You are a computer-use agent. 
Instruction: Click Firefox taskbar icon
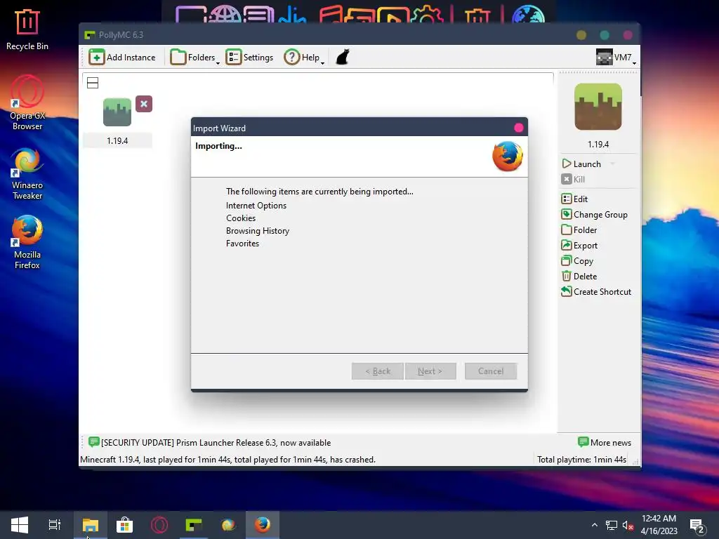pyautogui.click(x=263, y=525)
